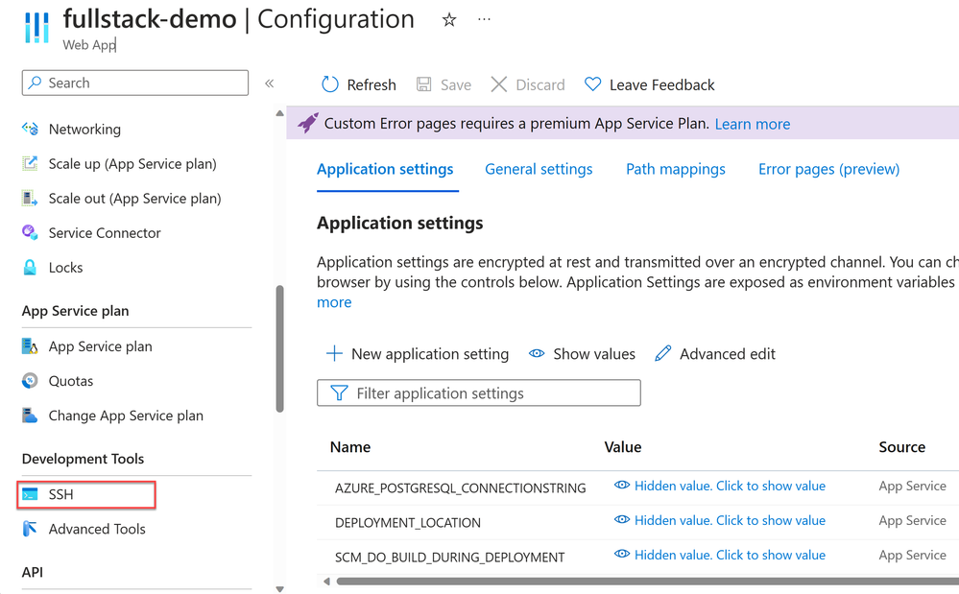Click Hidden value link for DEPLOYMENT_LOCATION
Viewport: 959px width, 594px height.
(x=730, y=520)
